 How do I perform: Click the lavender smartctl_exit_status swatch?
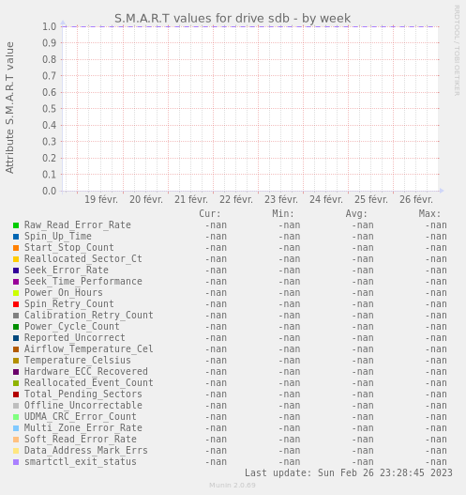(x=16, y=462)
